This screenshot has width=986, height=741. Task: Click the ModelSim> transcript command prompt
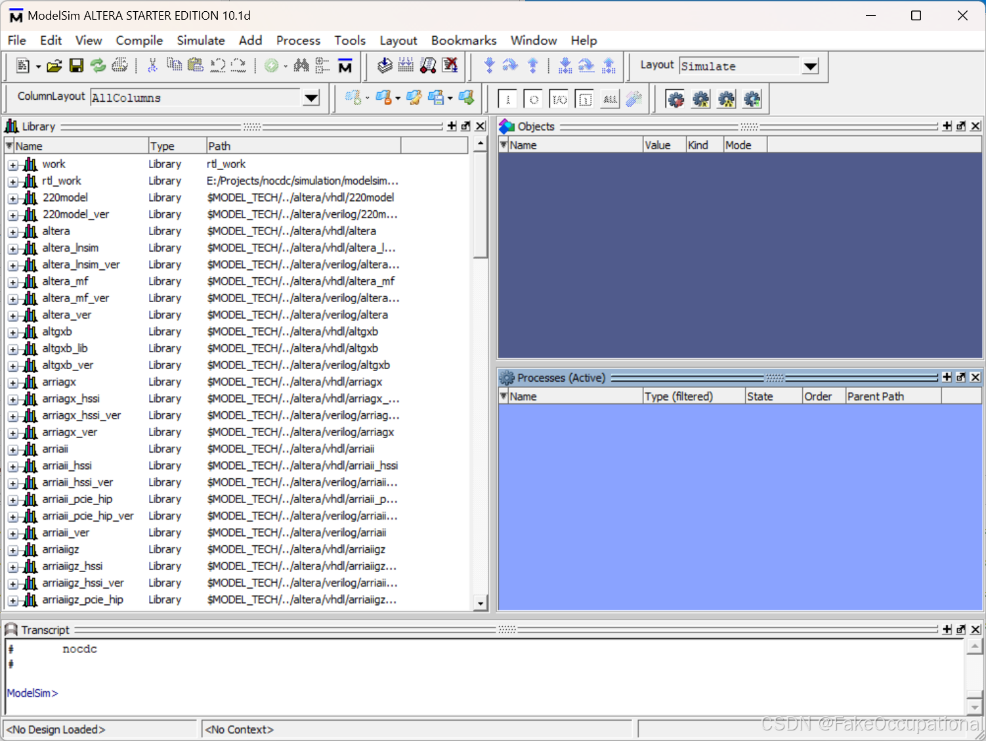32,693
